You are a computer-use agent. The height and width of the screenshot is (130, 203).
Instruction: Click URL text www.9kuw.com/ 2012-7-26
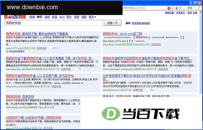[117, 90]
